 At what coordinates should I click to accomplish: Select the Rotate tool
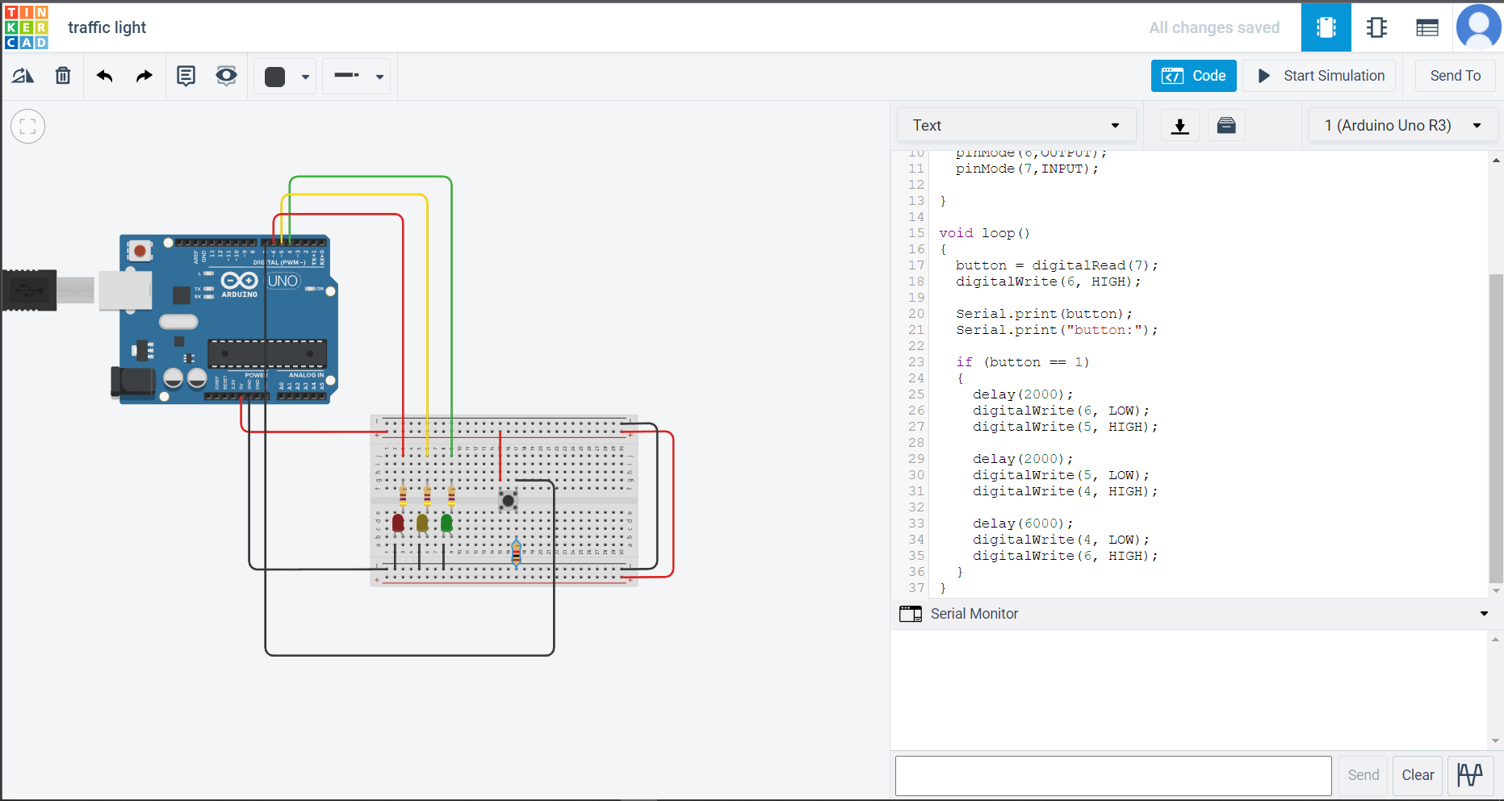click(x=23, y=75)
